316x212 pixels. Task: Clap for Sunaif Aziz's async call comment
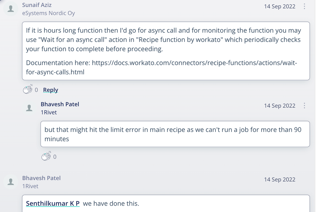[28, 90]
